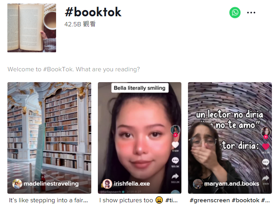This screenshot has height=210, width=275.
Task: Open comments bubble on Bella smiling video
Action: pyautogui.click(x=175, y=160)
